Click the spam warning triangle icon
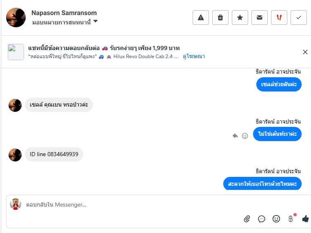The height and width of the screenshot is (233, 311). click(201, 17)
